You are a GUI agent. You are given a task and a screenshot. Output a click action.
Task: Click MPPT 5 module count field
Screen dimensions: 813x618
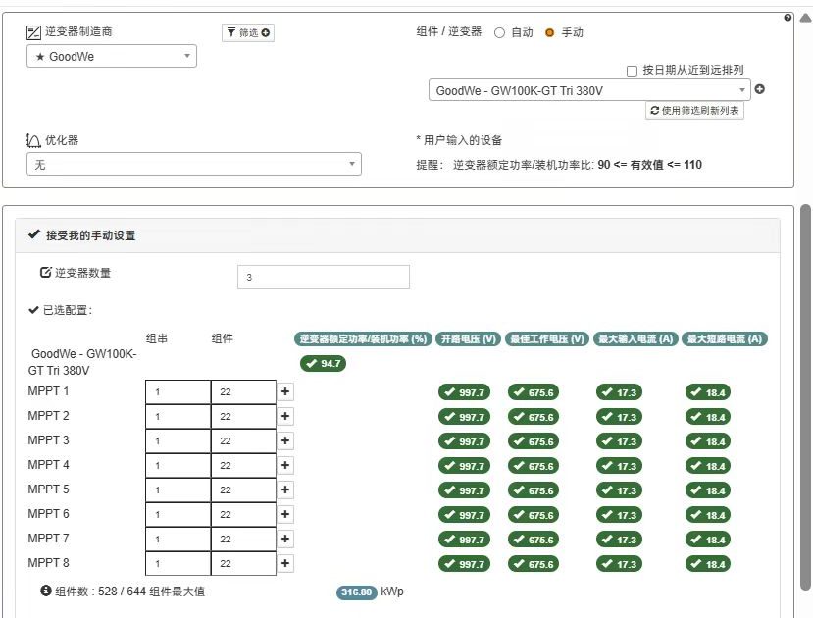pos(243,489)
